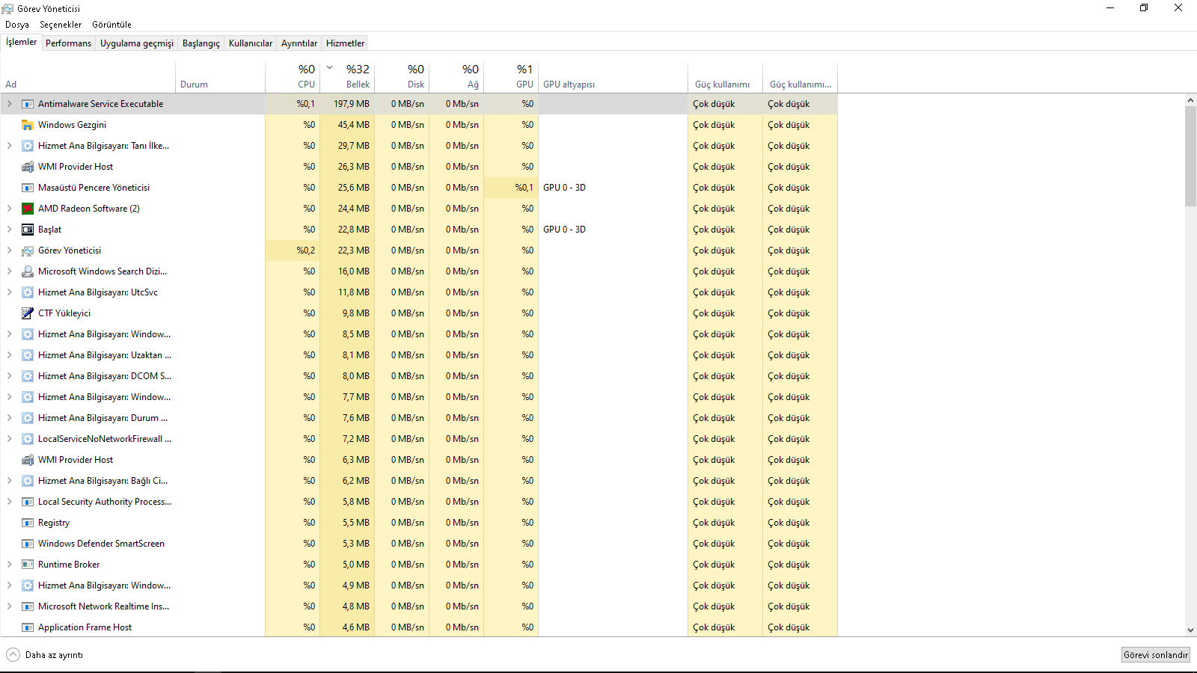The width and height of the screenshot is (1197, 673).
Task: Click the Masaüstü Pencere Yöneticisi process icon
Action: pos(28,188)
